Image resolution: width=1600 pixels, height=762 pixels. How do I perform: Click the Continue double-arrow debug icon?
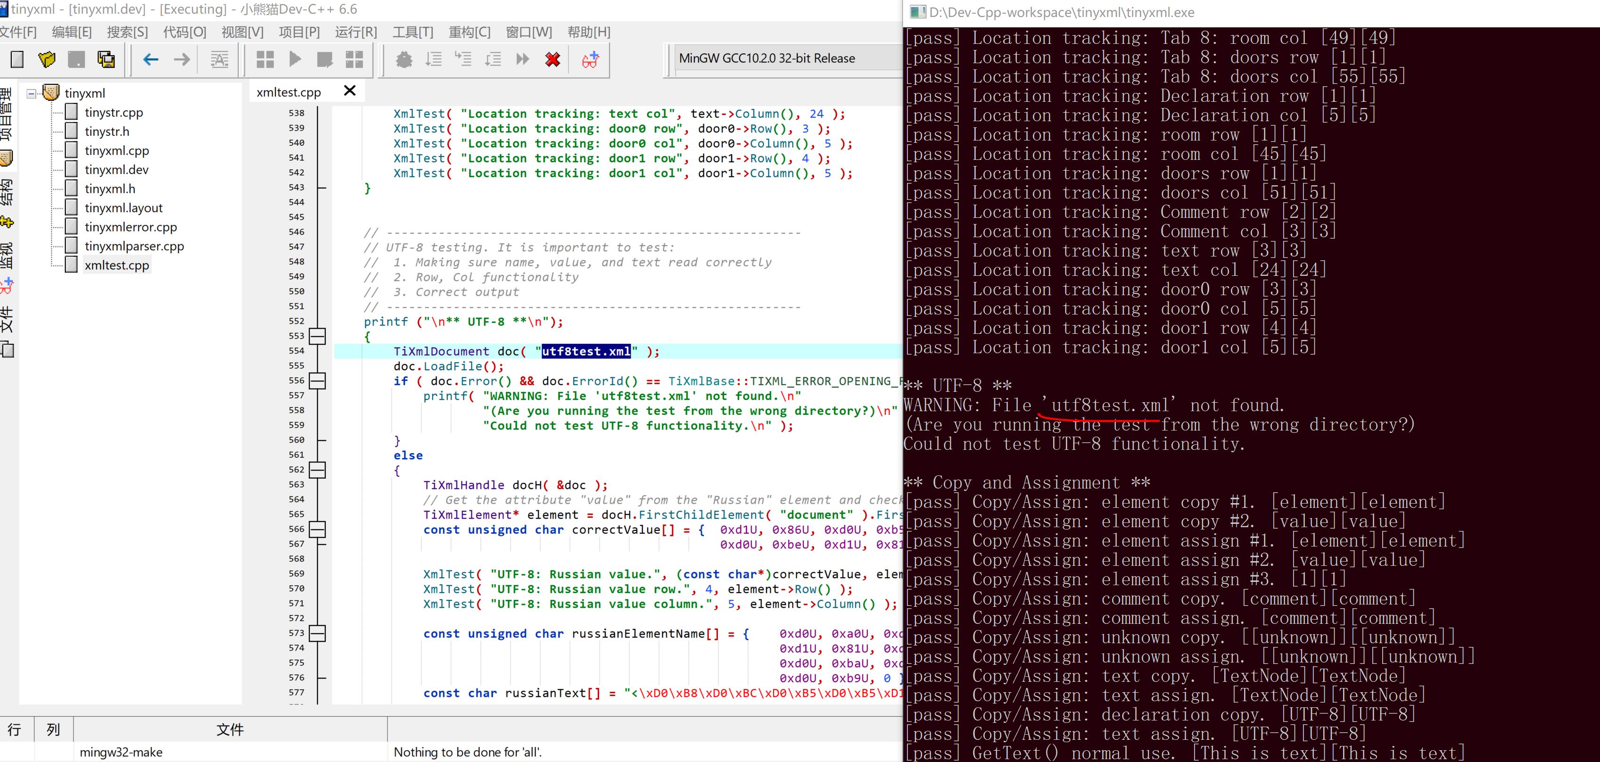pyautogui.click(x=523, y=59)
